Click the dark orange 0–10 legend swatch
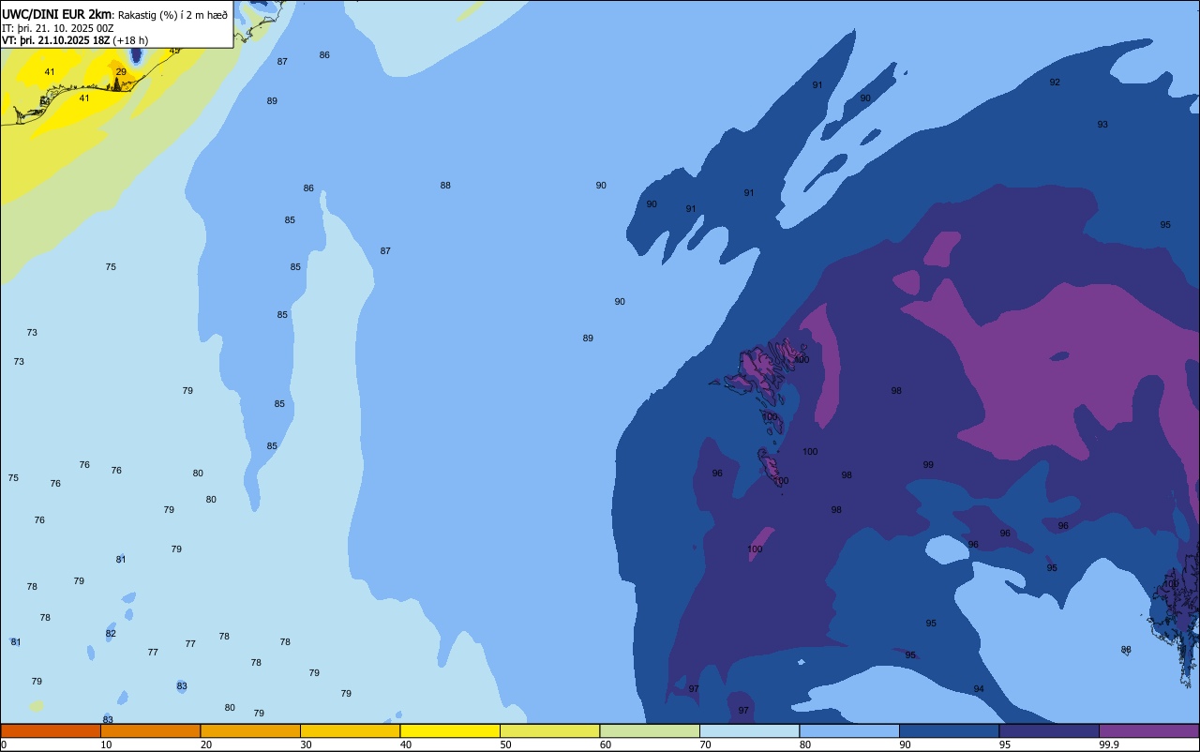Image resolution: width=1200 pixels, height=752 pixels. pos(51,730)
